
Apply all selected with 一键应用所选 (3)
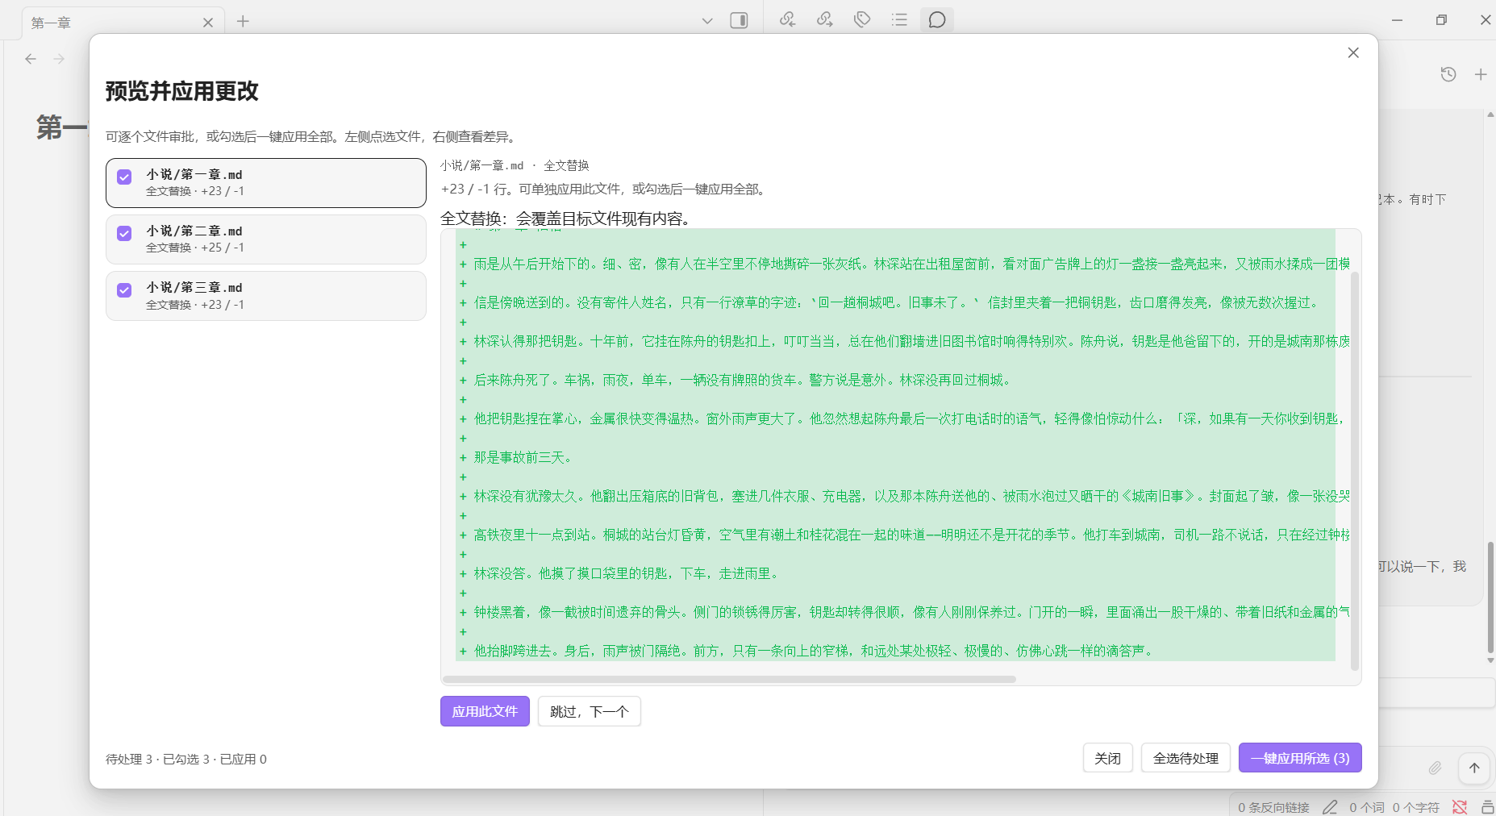(1300, 758)
